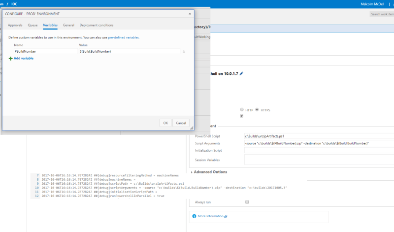Open Malcolm McDell user menu
This screenshot has height=232, width=394.
click(x=372, y=4)
